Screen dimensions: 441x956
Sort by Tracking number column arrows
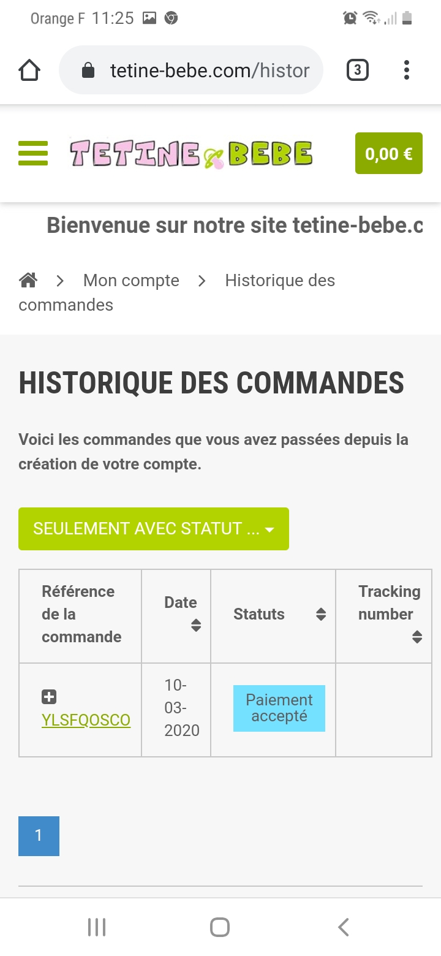pyautogui.click(x=417, y=637)
